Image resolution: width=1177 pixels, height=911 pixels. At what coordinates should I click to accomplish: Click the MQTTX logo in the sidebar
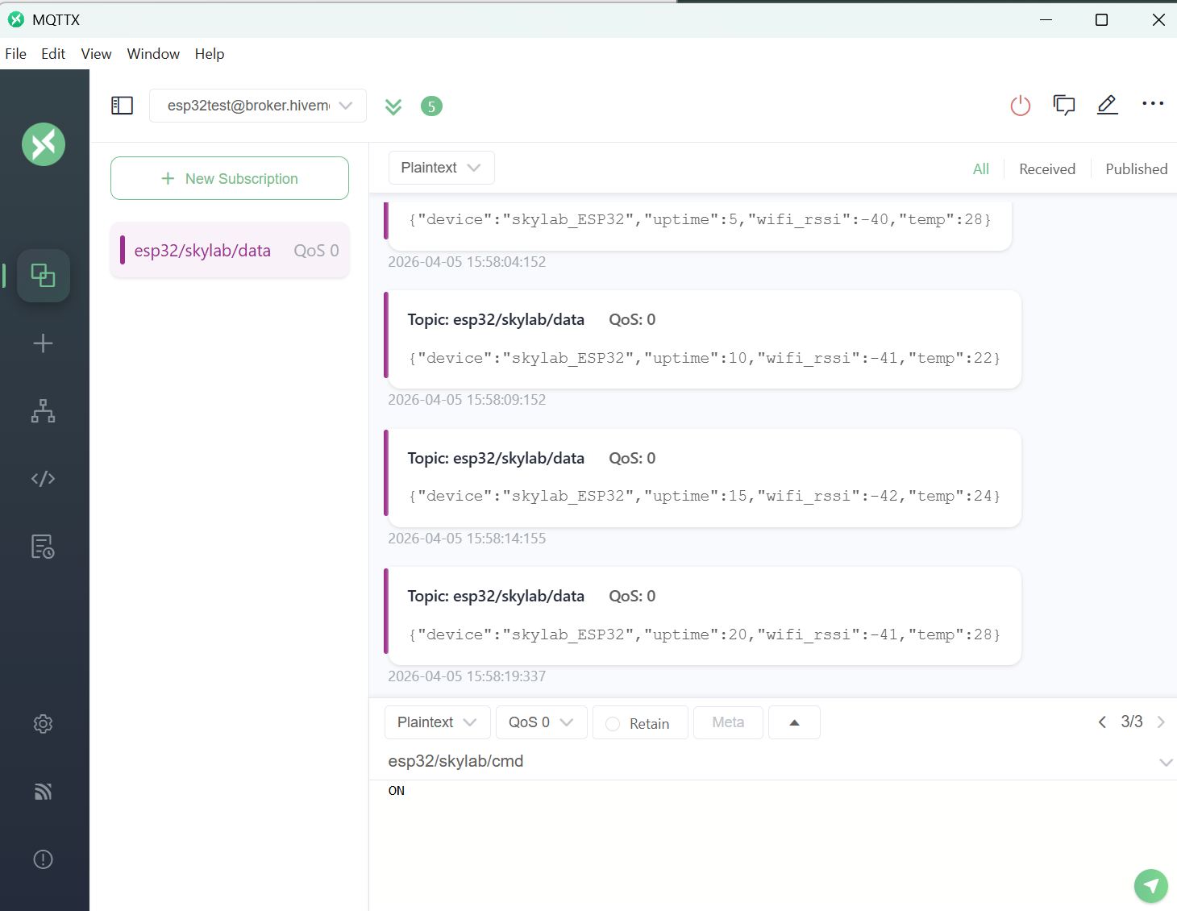[44, 144]
